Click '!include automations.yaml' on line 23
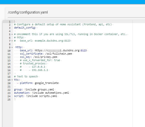 [50, 93]
